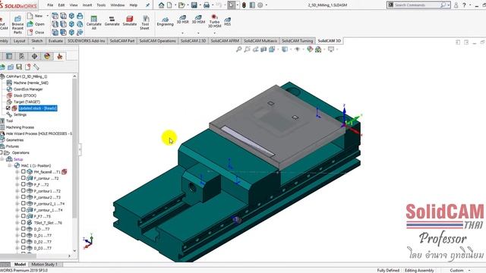Click the Print icon

[x=207, y=5]
